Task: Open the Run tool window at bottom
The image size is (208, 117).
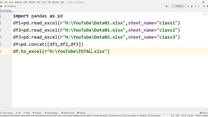Action: pyautogui.click(x=18, y=113)
